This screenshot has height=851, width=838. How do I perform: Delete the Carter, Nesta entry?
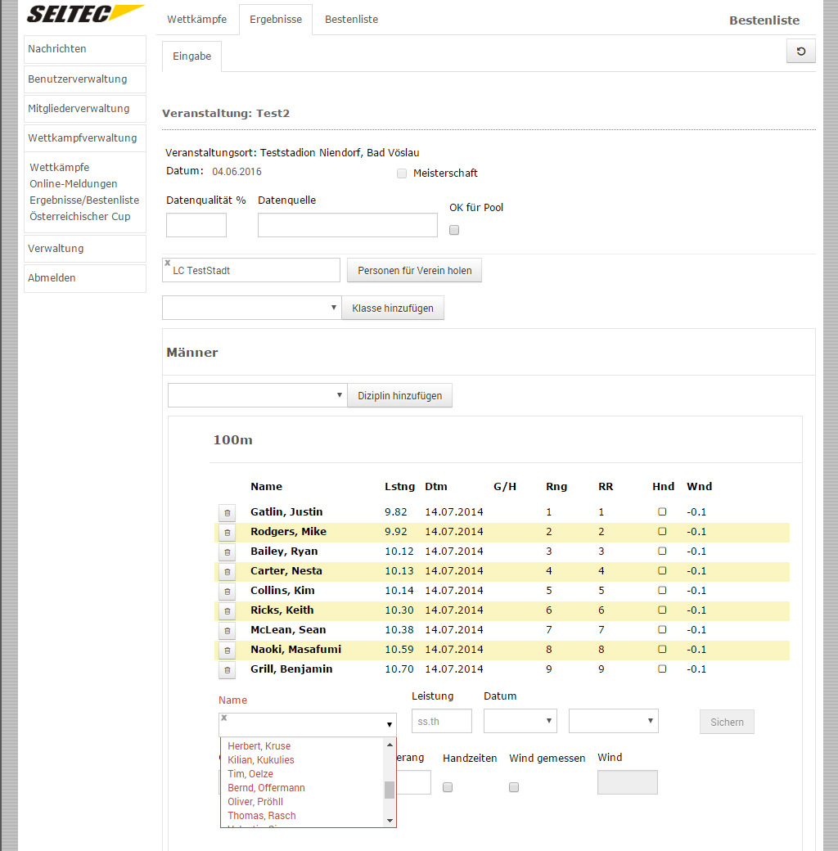(227, 572)
